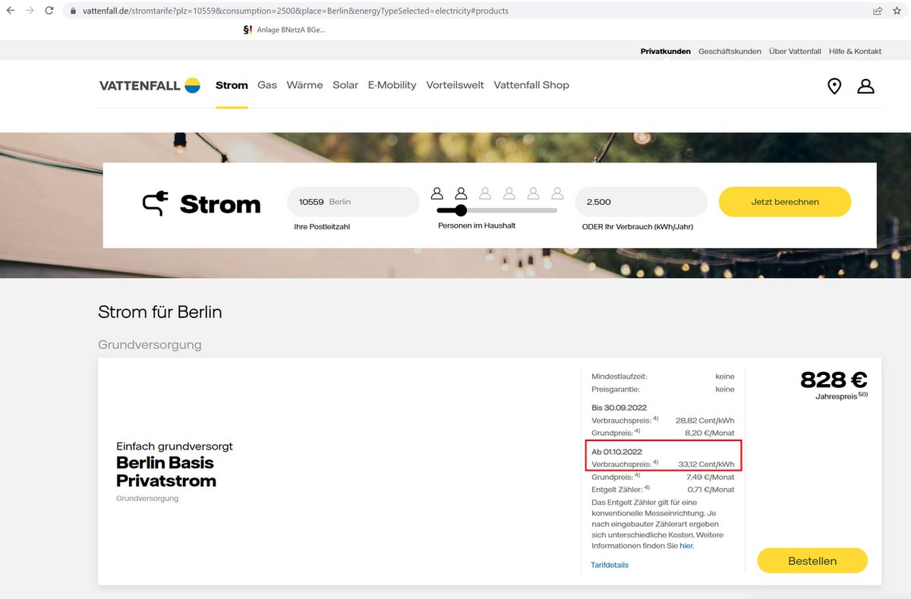
Task: Open the Wärme navigation item
Action: click(x=304, y=85)
